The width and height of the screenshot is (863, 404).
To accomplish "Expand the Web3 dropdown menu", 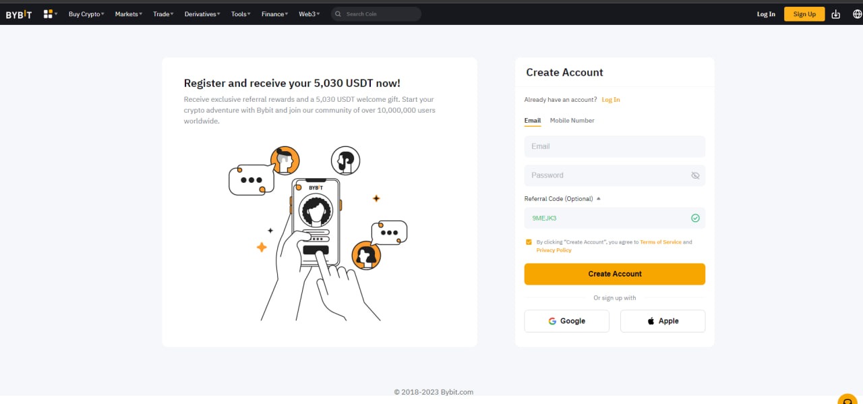I will point(309,14).
